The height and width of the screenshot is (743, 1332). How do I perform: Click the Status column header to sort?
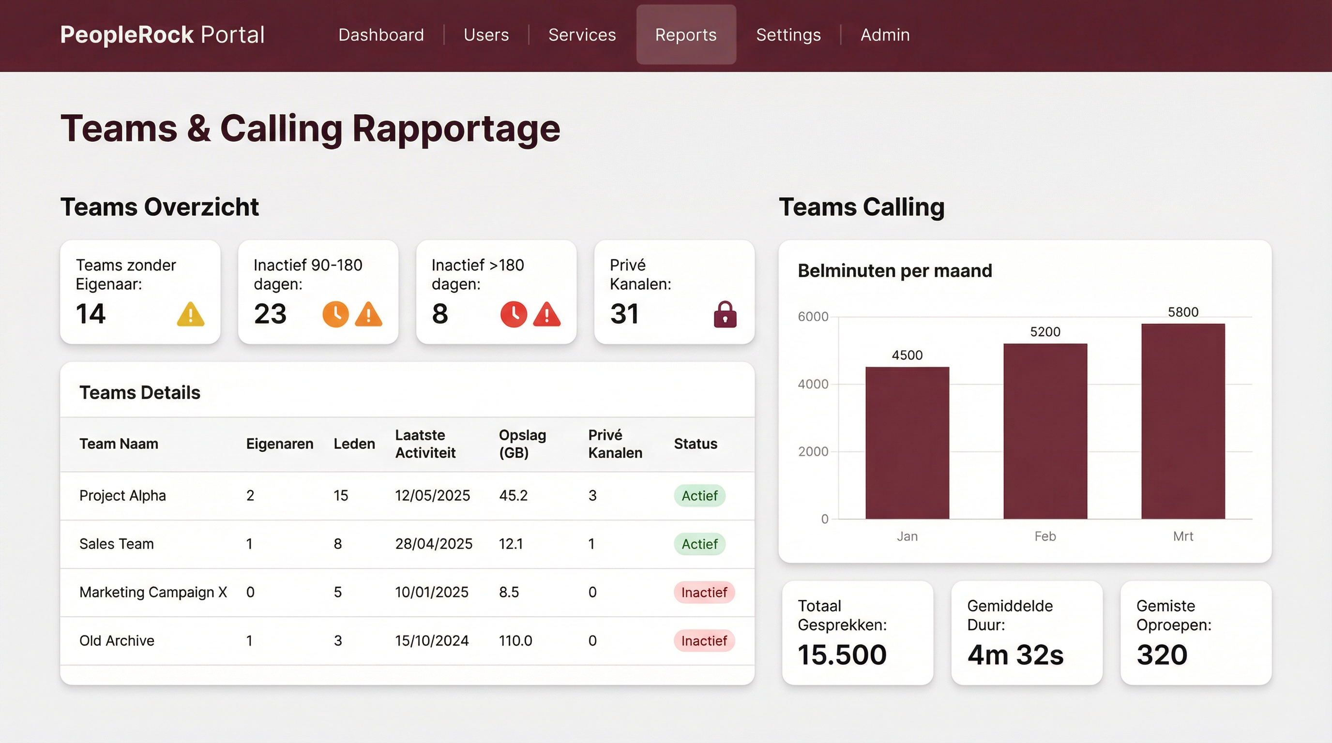(x=696, y=443)
